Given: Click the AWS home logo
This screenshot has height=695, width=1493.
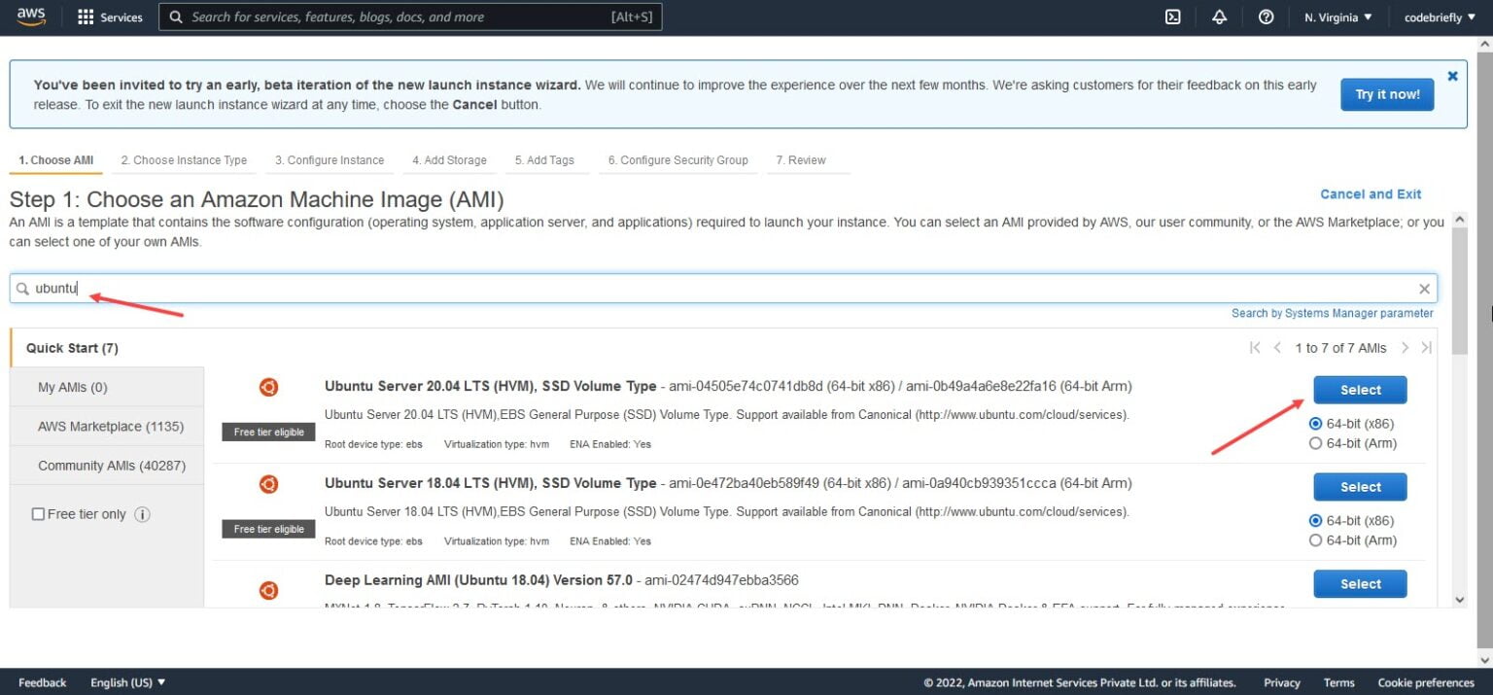Looking at the screenshot, I should (x=30, y=16).
